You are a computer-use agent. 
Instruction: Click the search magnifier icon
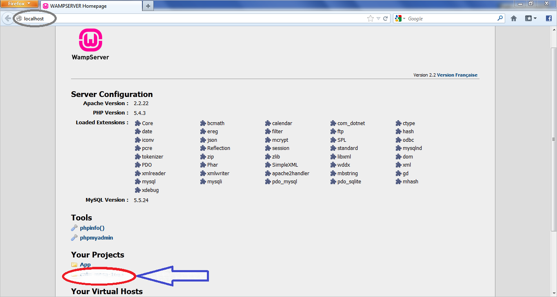[500, 18]
